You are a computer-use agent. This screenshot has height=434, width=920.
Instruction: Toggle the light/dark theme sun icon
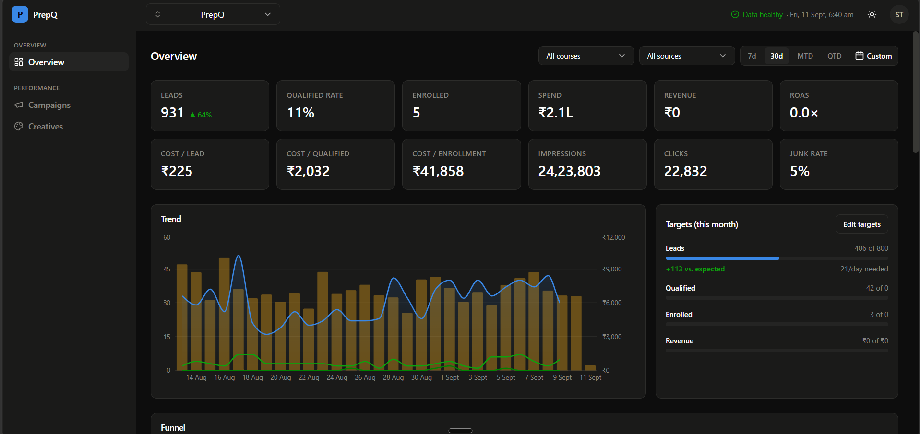pyautogui.click(x=872, y=14)
